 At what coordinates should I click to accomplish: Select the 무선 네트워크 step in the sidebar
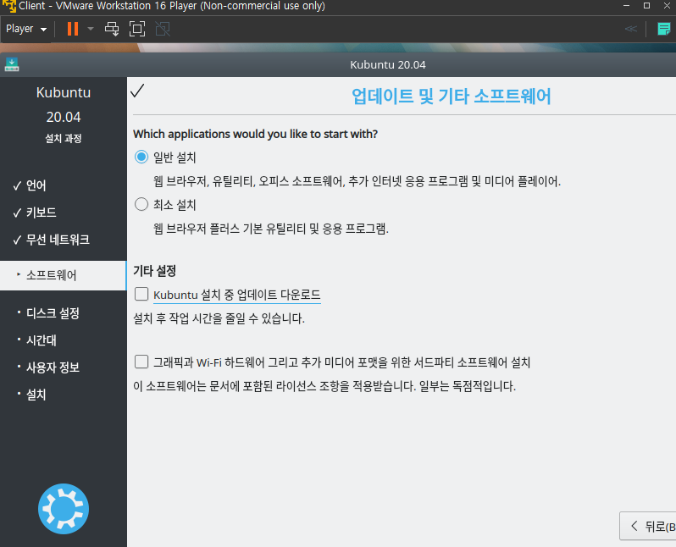click(58, 240)
